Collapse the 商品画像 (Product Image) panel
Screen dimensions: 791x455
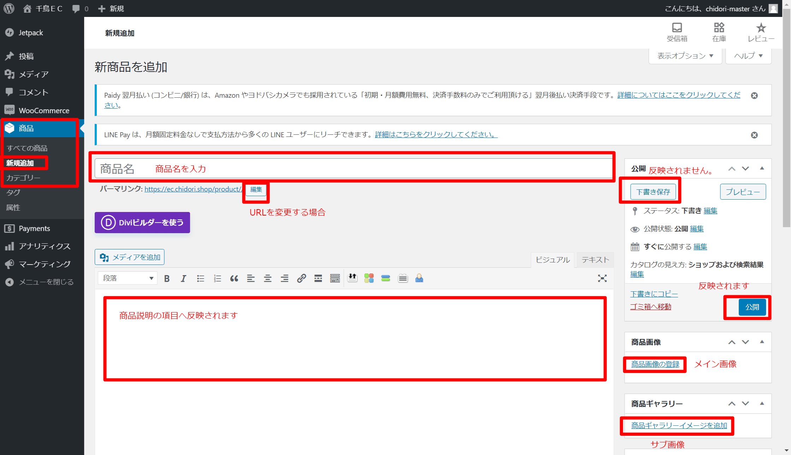point(762,342)
